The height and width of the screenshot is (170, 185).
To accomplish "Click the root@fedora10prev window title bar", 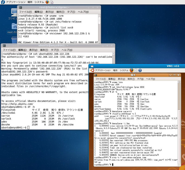I will click(x=59, y=7).
